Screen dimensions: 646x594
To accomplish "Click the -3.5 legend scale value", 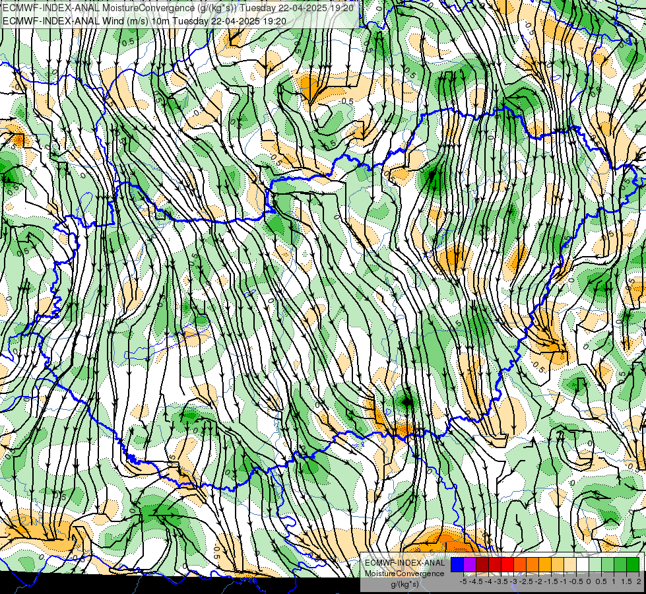I will pyautogui.click(x=501, y=581).
